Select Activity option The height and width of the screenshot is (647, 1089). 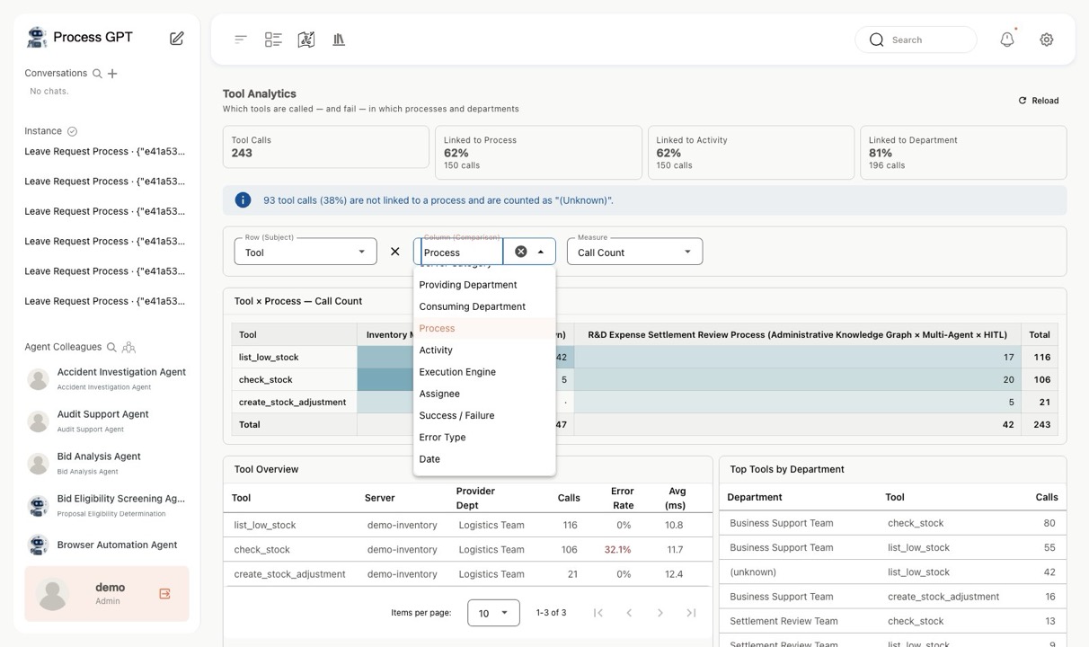484,350
